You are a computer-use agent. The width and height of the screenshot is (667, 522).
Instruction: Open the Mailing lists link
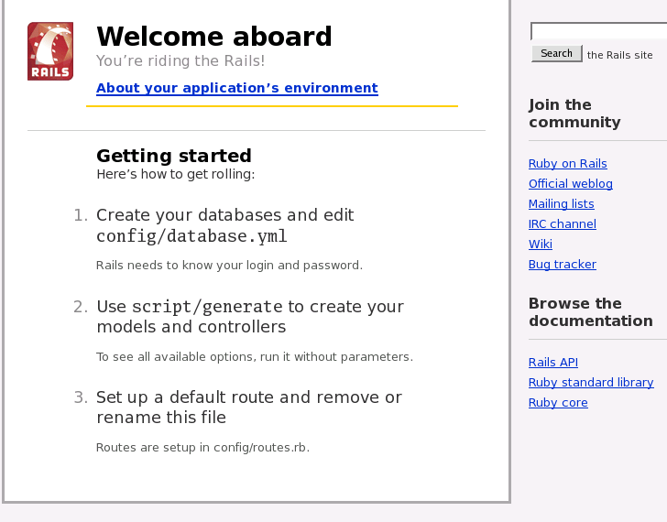click(x=561, y=204)
